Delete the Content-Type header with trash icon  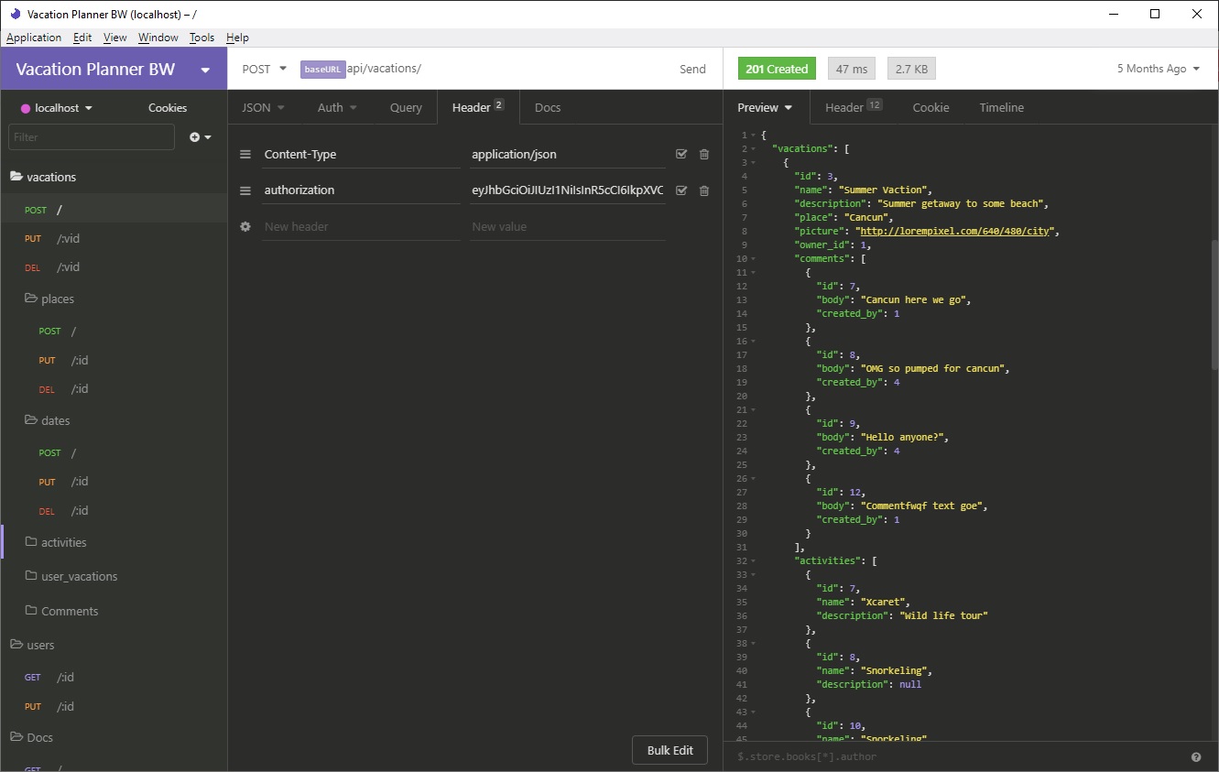703,155
